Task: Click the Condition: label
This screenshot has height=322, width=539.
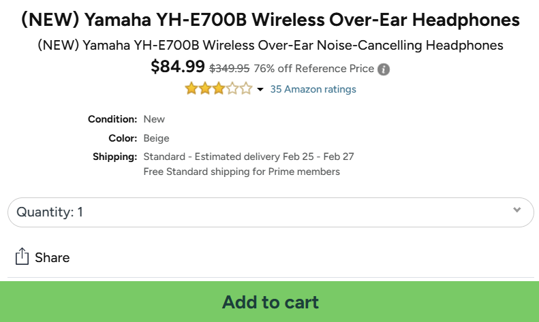Action: [112, 119]
